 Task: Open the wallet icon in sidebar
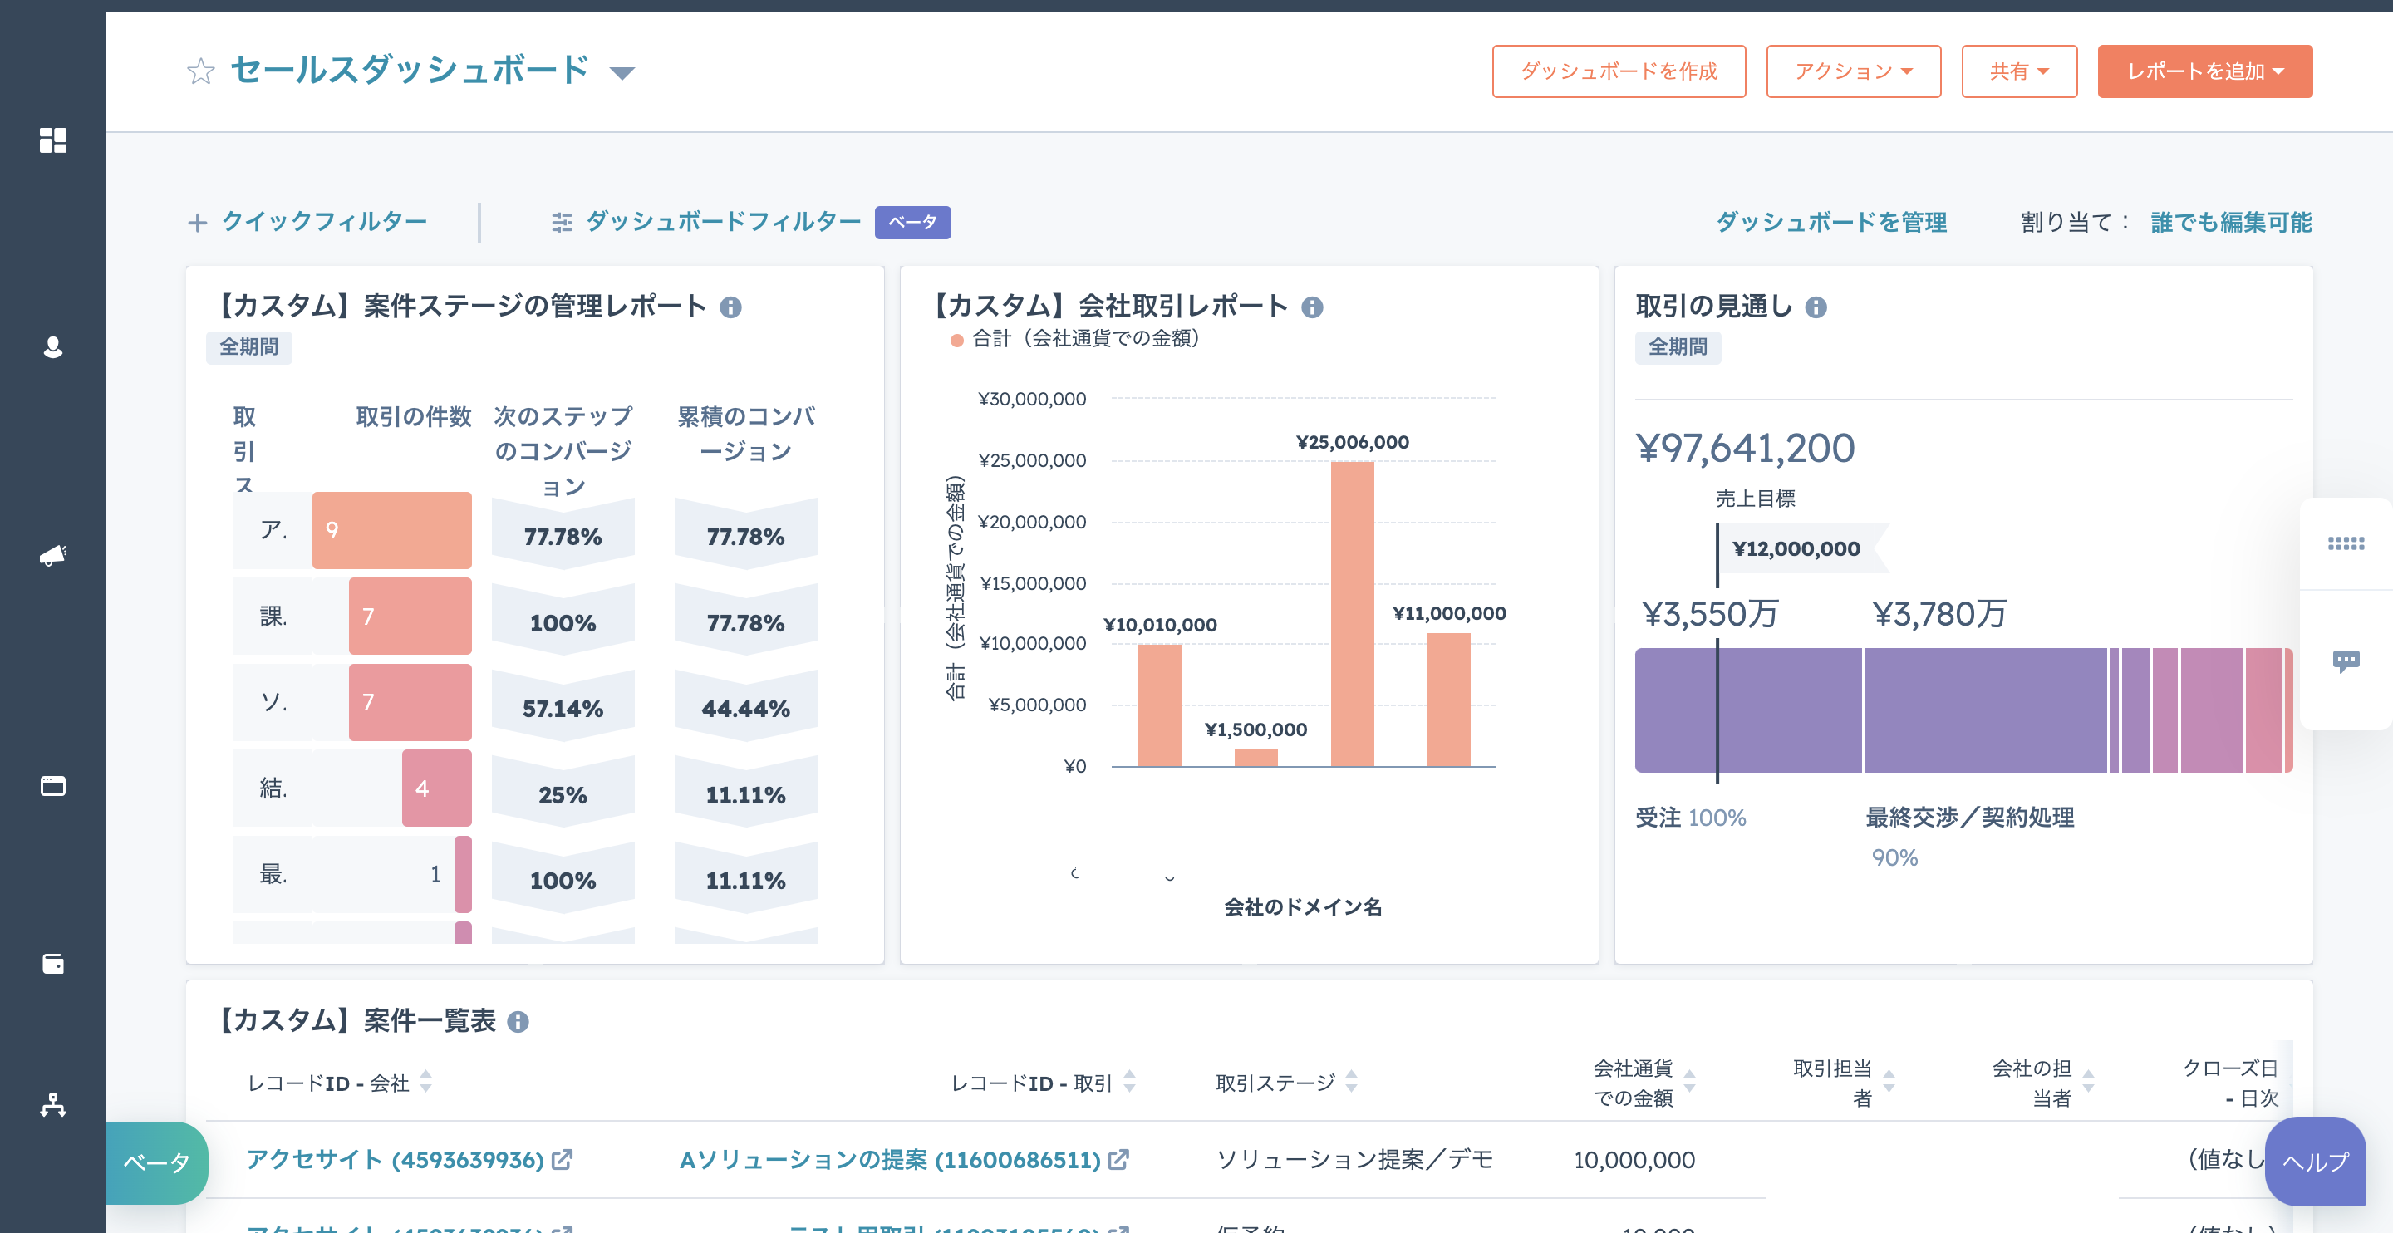[53, 964]
